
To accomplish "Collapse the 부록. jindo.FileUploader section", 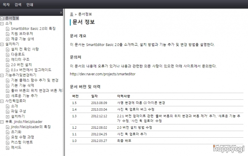I will point(2,122).
